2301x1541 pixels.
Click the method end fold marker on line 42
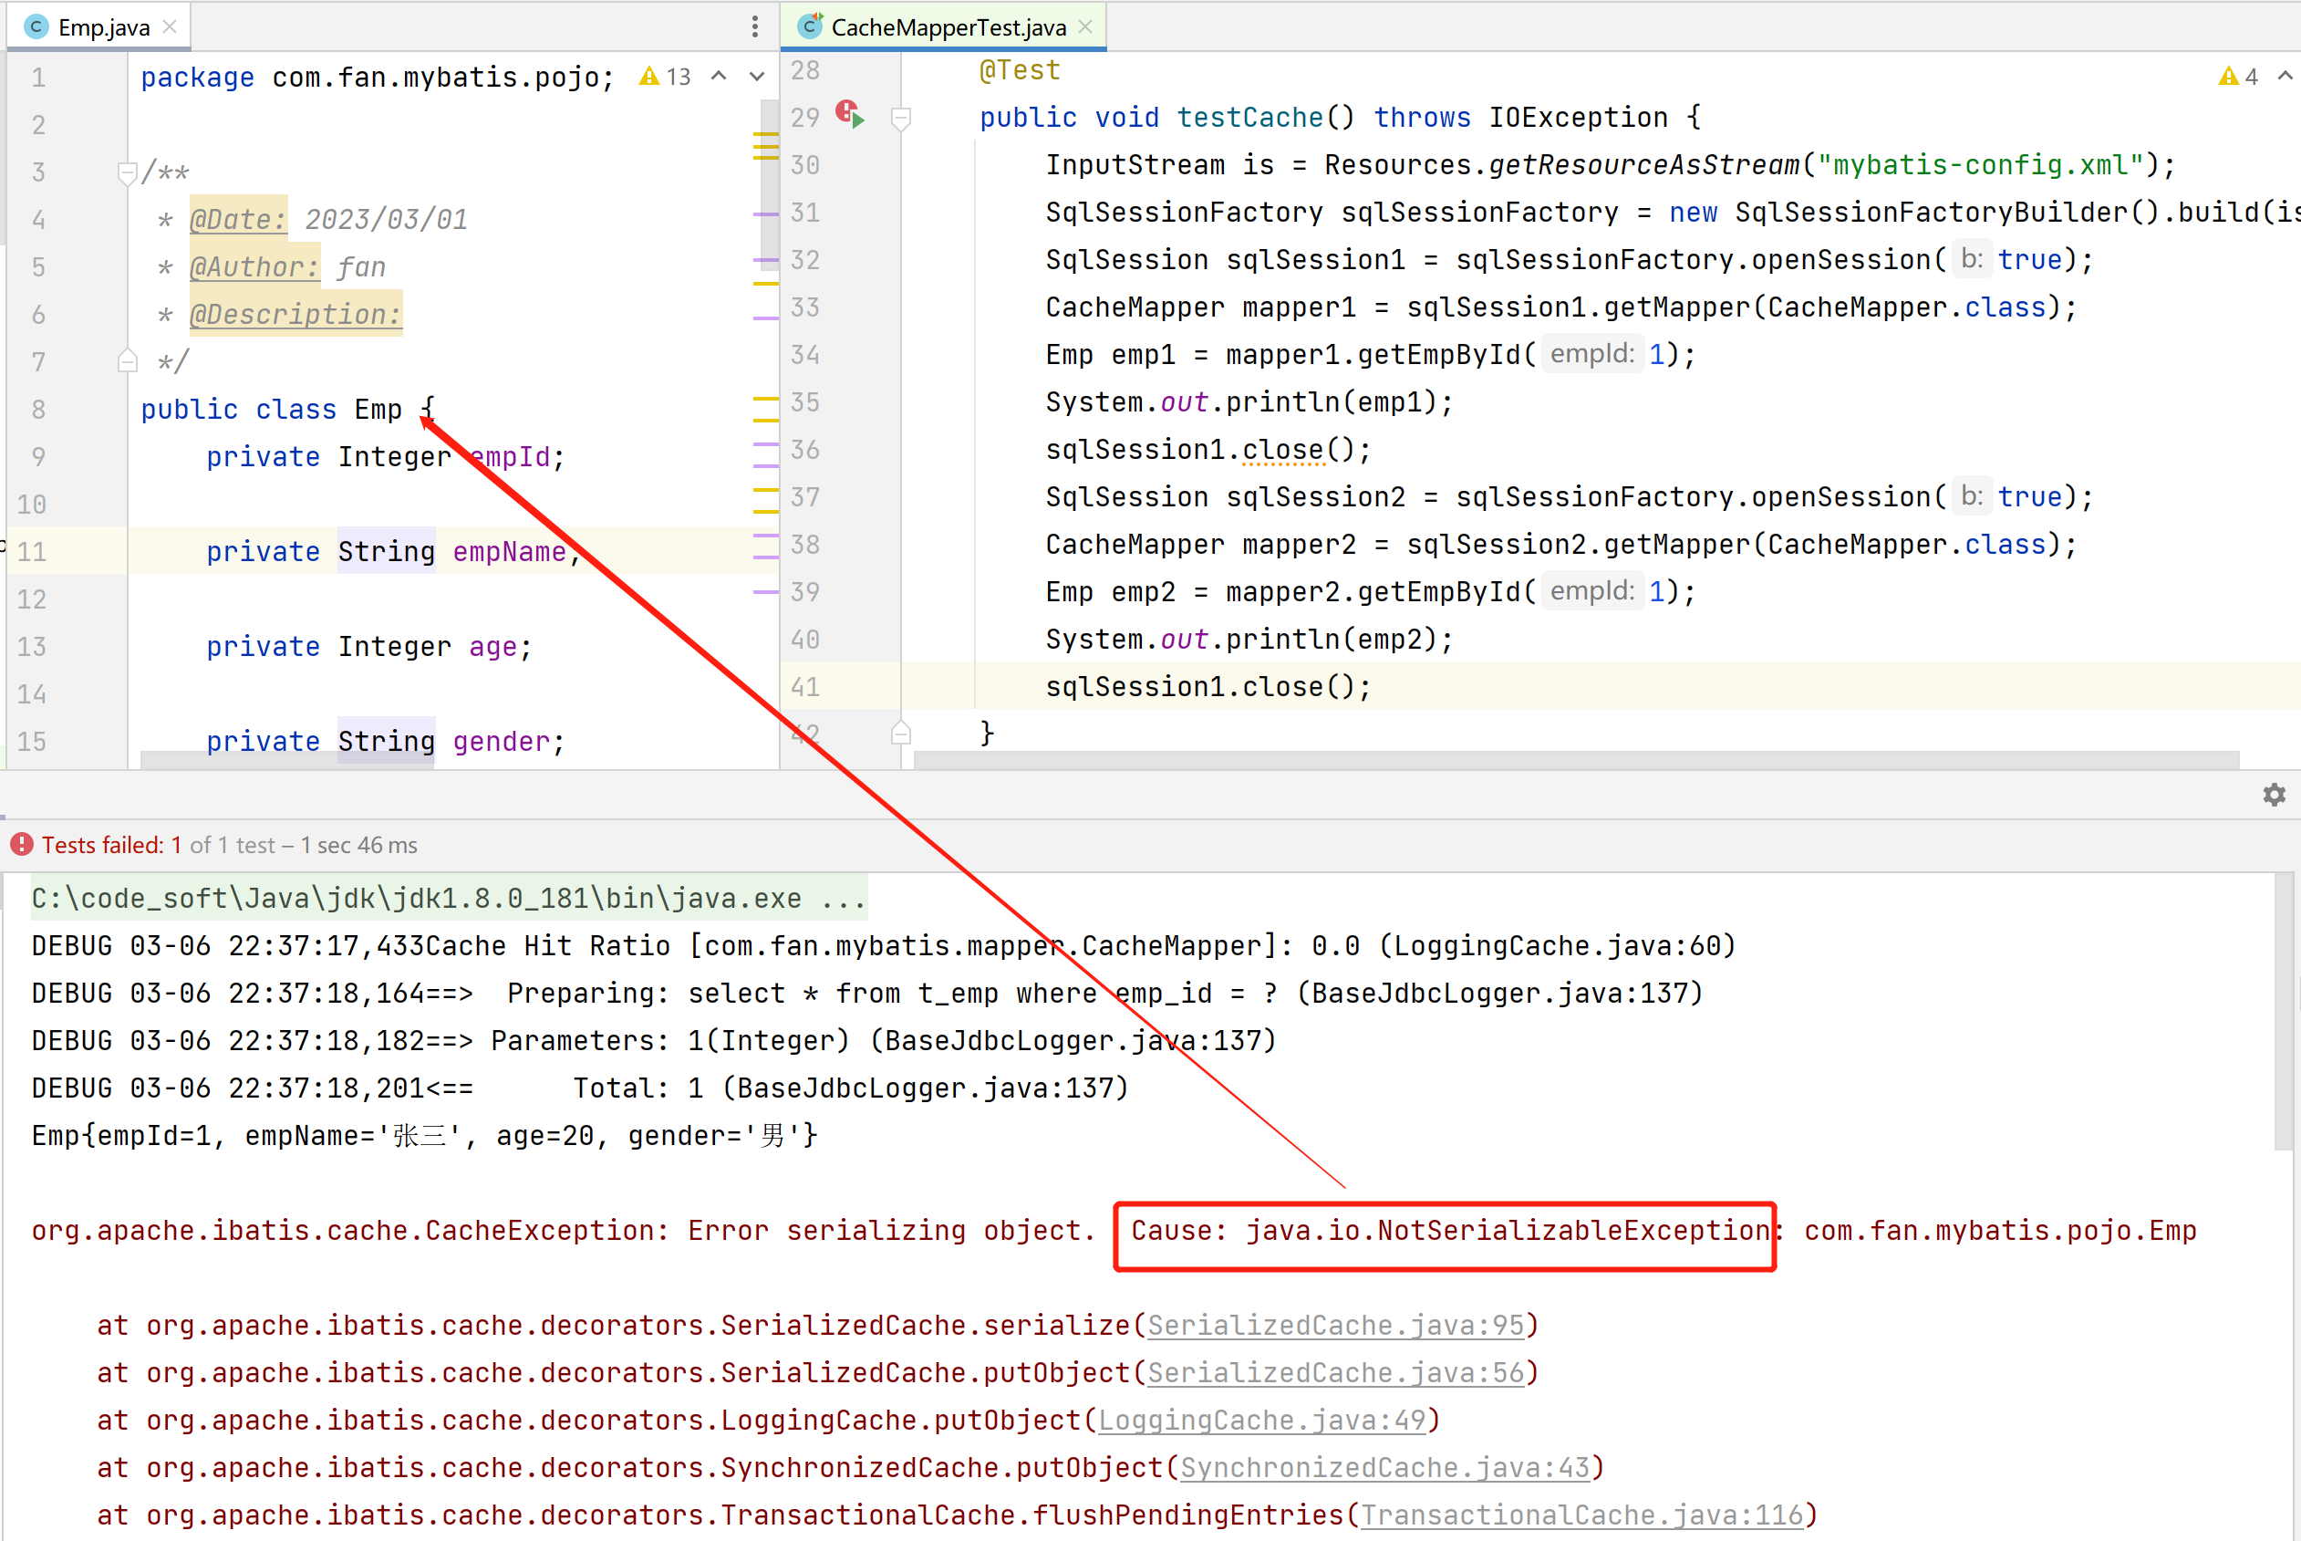point(900,734)
